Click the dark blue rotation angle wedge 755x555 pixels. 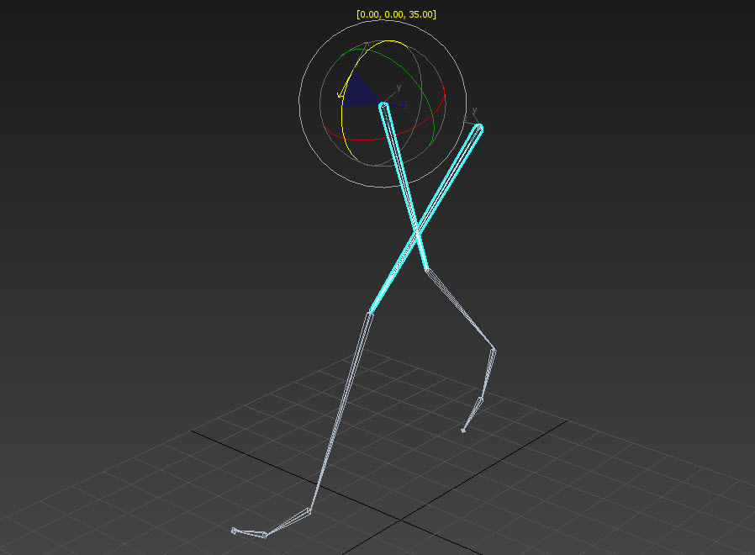pos(359,92)
